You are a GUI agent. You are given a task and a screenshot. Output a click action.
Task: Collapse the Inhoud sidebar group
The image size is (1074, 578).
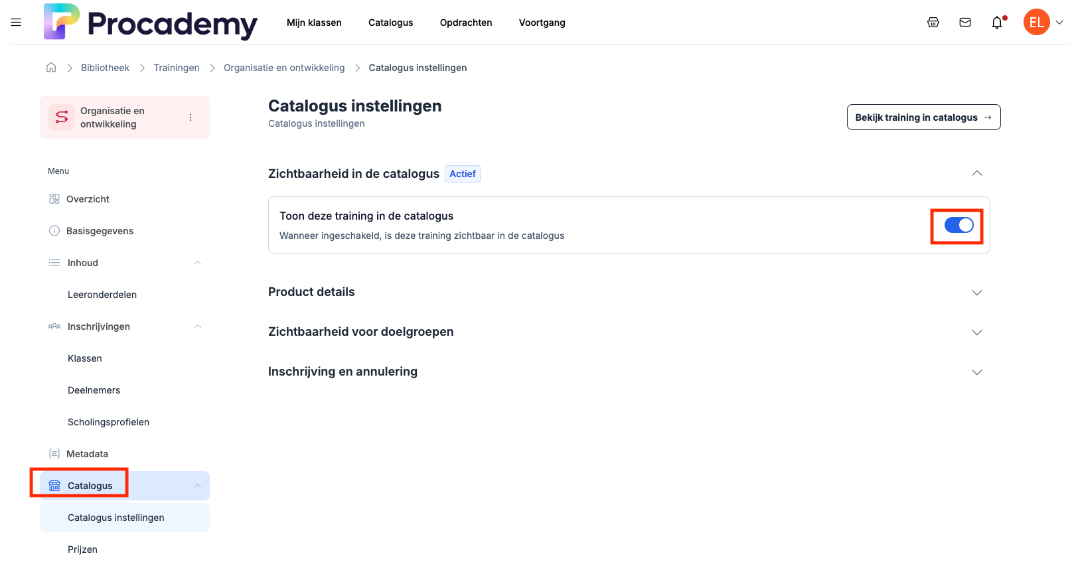198,263
